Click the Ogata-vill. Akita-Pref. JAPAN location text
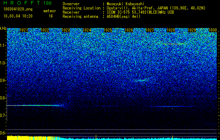Image resolution: width=220 pixels, height=140 pixels. point(156,8)
